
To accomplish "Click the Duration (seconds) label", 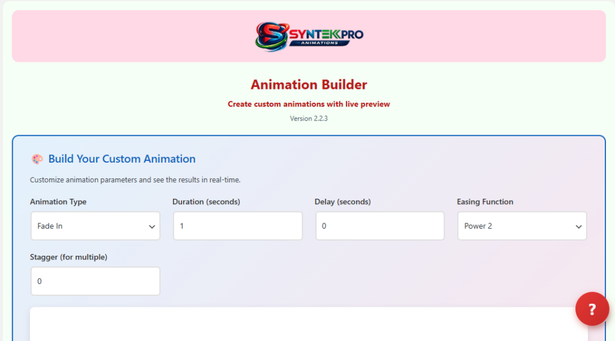I will coord(207,202).
